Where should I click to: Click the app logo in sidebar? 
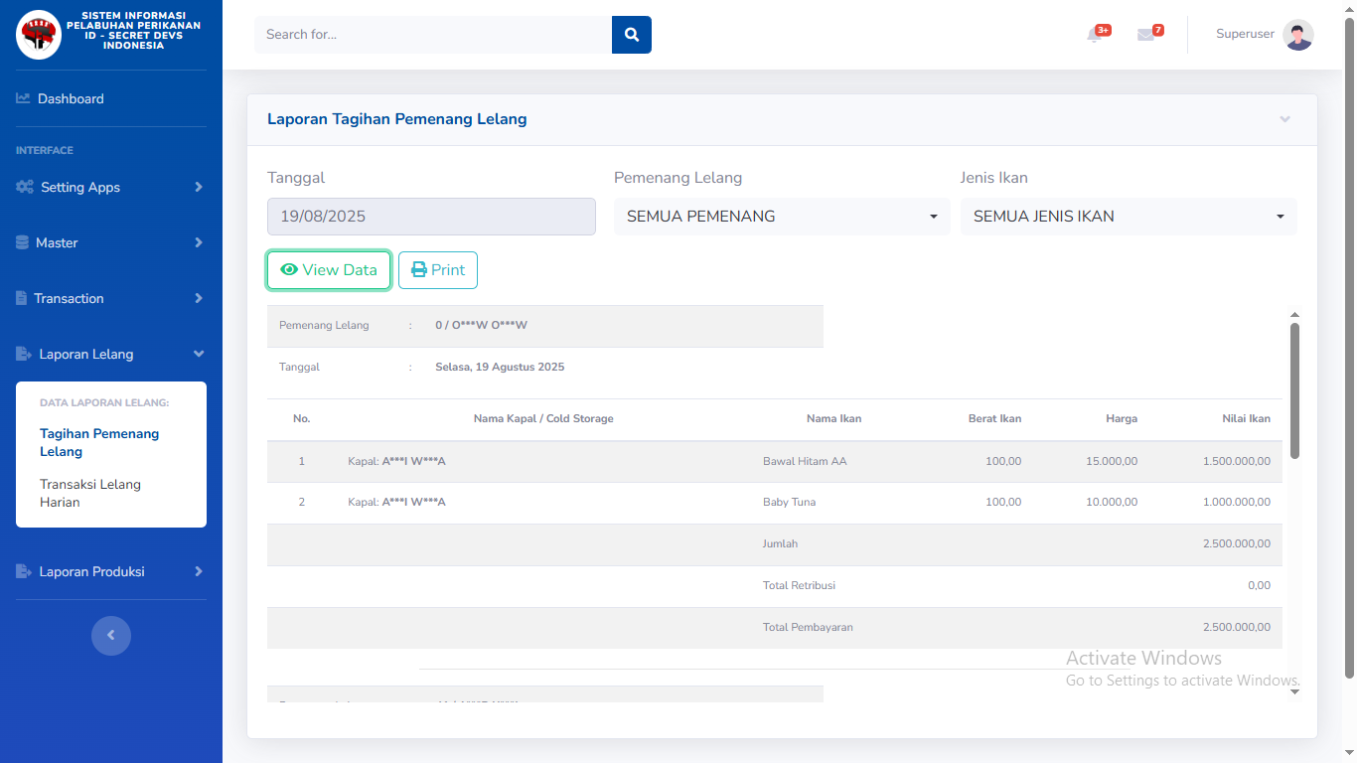coord(39,35)
